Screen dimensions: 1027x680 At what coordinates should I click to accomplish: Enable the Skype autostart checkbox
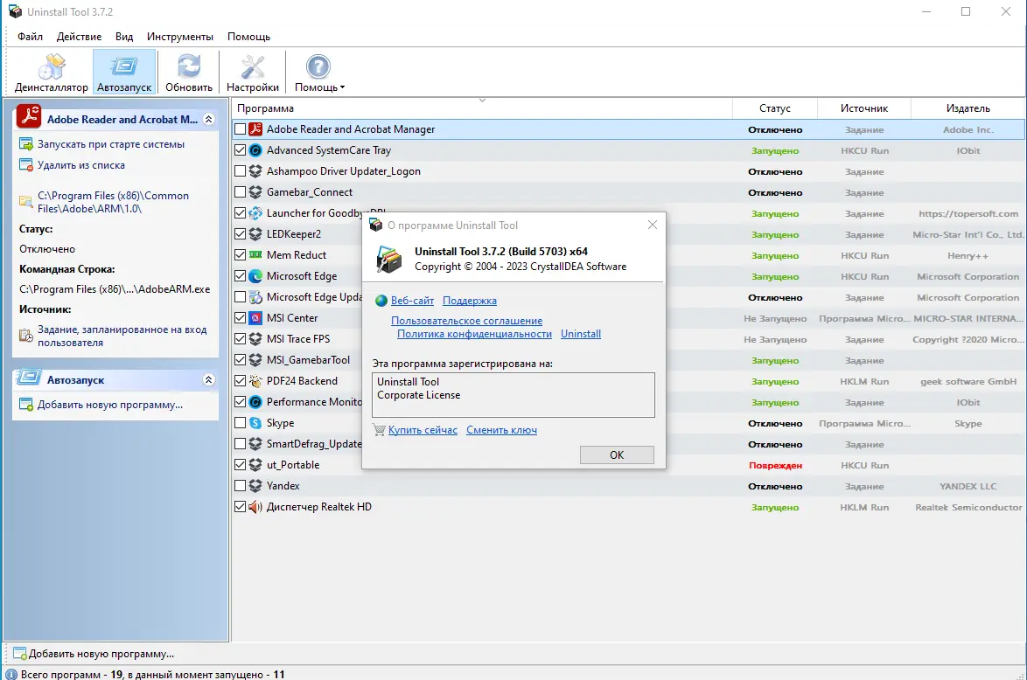(241, 422)
